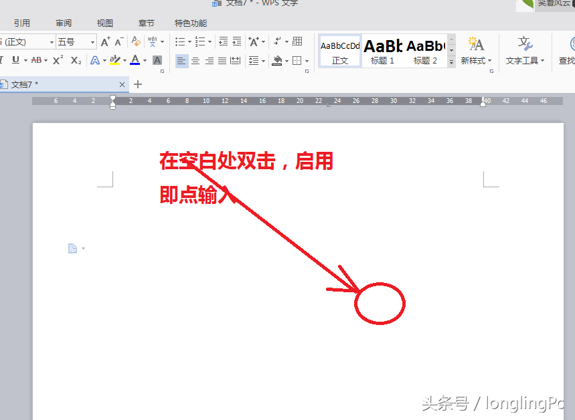Screen dimensions: 575x420
Task: Open font color dropdown arrow
Action: tap(145, 60)
